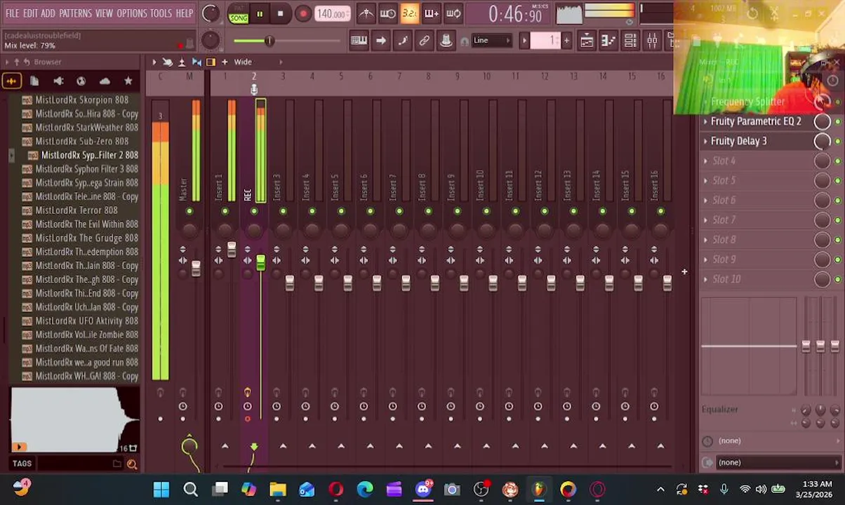
Task: Expand Fruity Delay 3 slot arrow
Action: (x=706, y=142)
